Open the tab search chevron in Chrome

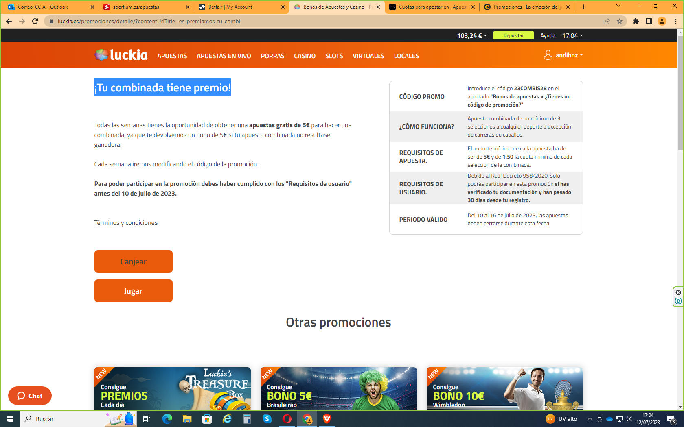(x=618, y=6)
